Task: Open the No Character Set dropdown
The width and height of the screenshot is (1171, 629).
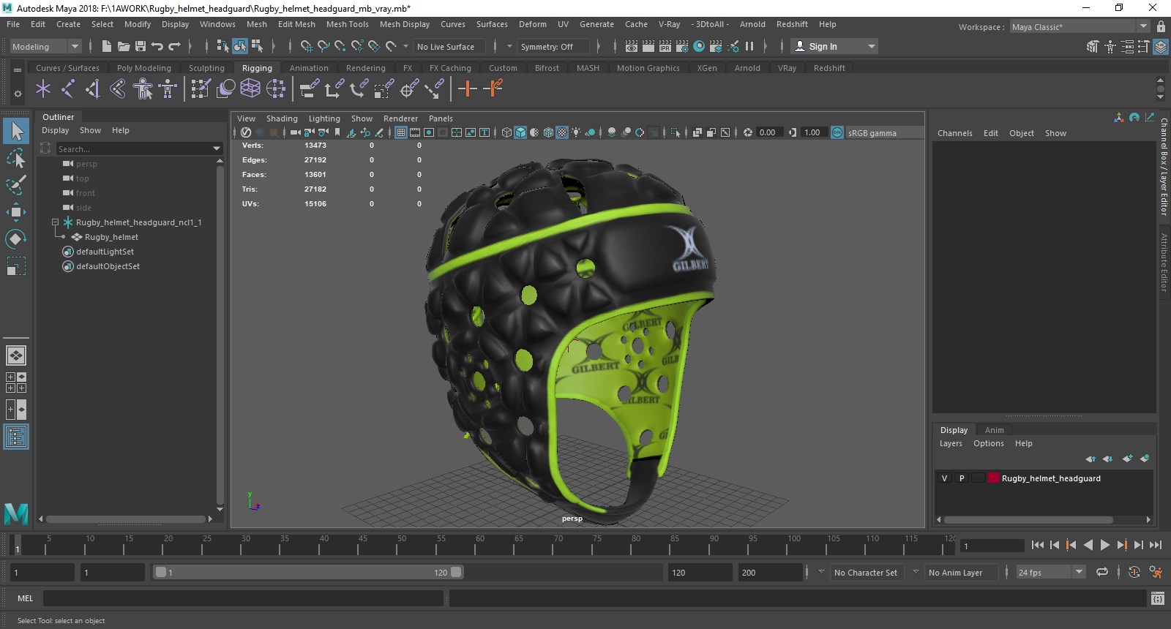Action: coord(867,573)
